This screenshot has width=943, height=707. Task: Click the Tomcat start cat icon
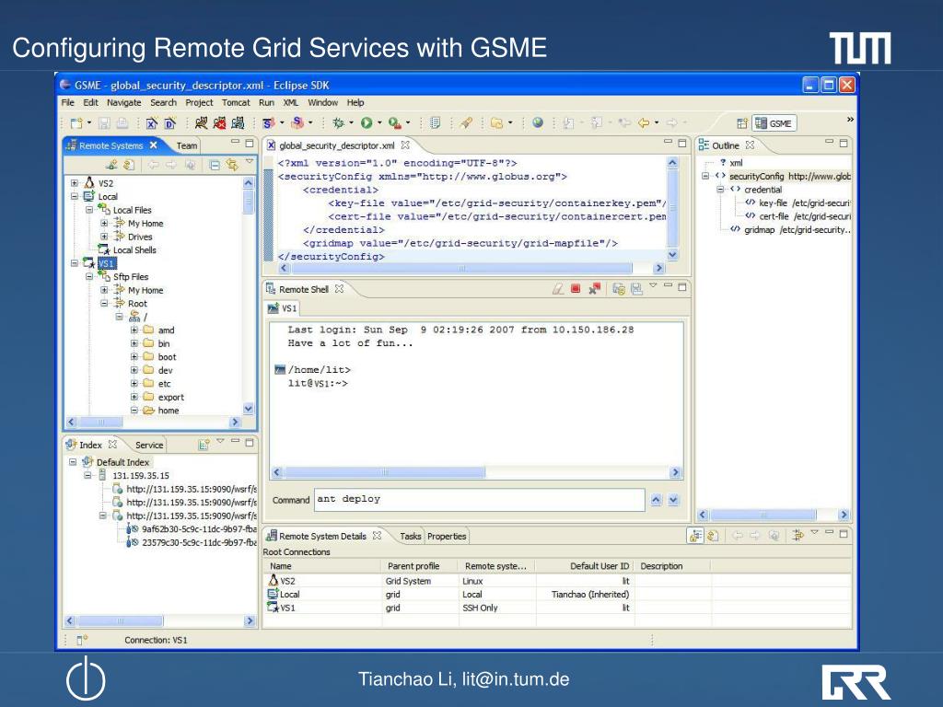click(201, 123)
